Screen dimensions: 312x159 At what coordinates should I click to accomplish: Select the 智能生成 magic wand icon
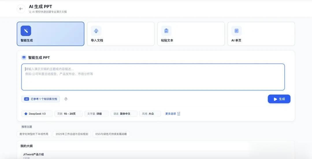[x=26, y=31]
